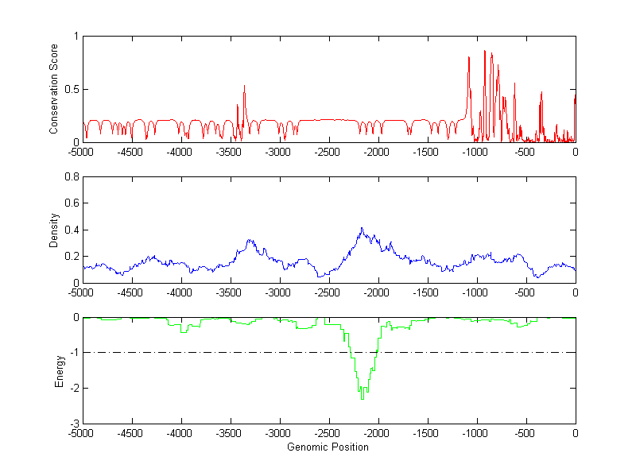Image resolution: width=636 pixels, height=476 pixels.
Task: Click the 0.5 tick on Conservation Score axis
Action: pyautogui.click(x=72, y=89)
